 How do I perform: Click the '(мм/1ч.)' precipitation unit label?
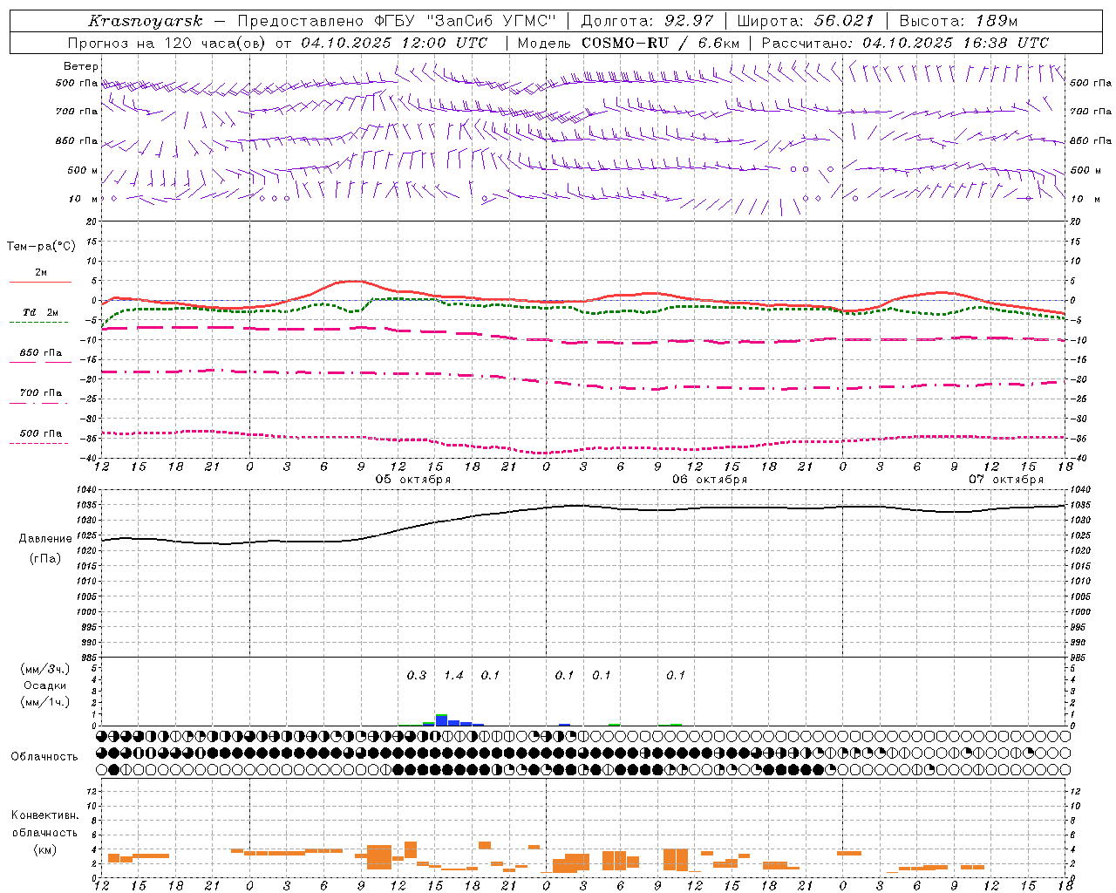[45, 702]
